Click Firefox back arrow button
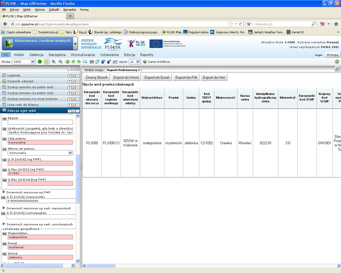This screenshot has height=273, width=341. pyautogui.click(x=5, y=24)
